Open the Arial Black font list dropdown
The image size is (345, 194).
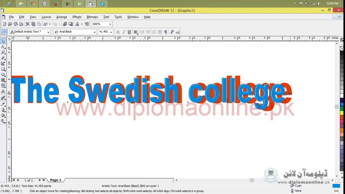coord(95,32)
